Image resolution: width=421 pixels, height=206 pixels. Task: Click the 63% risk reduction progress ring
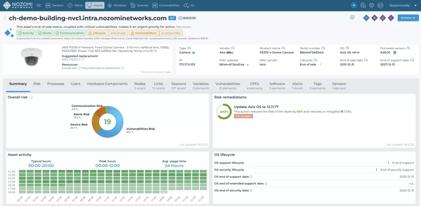click(x=224, y=111)
